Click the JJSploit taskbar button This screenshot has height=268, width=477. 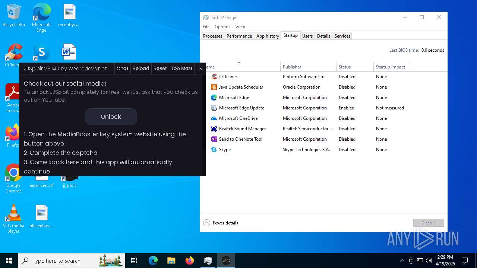pos(226,261)
